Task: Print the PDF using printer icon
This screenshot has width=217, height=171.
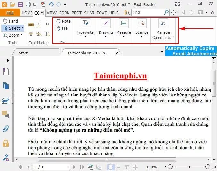Action: [x=28, y=4]
